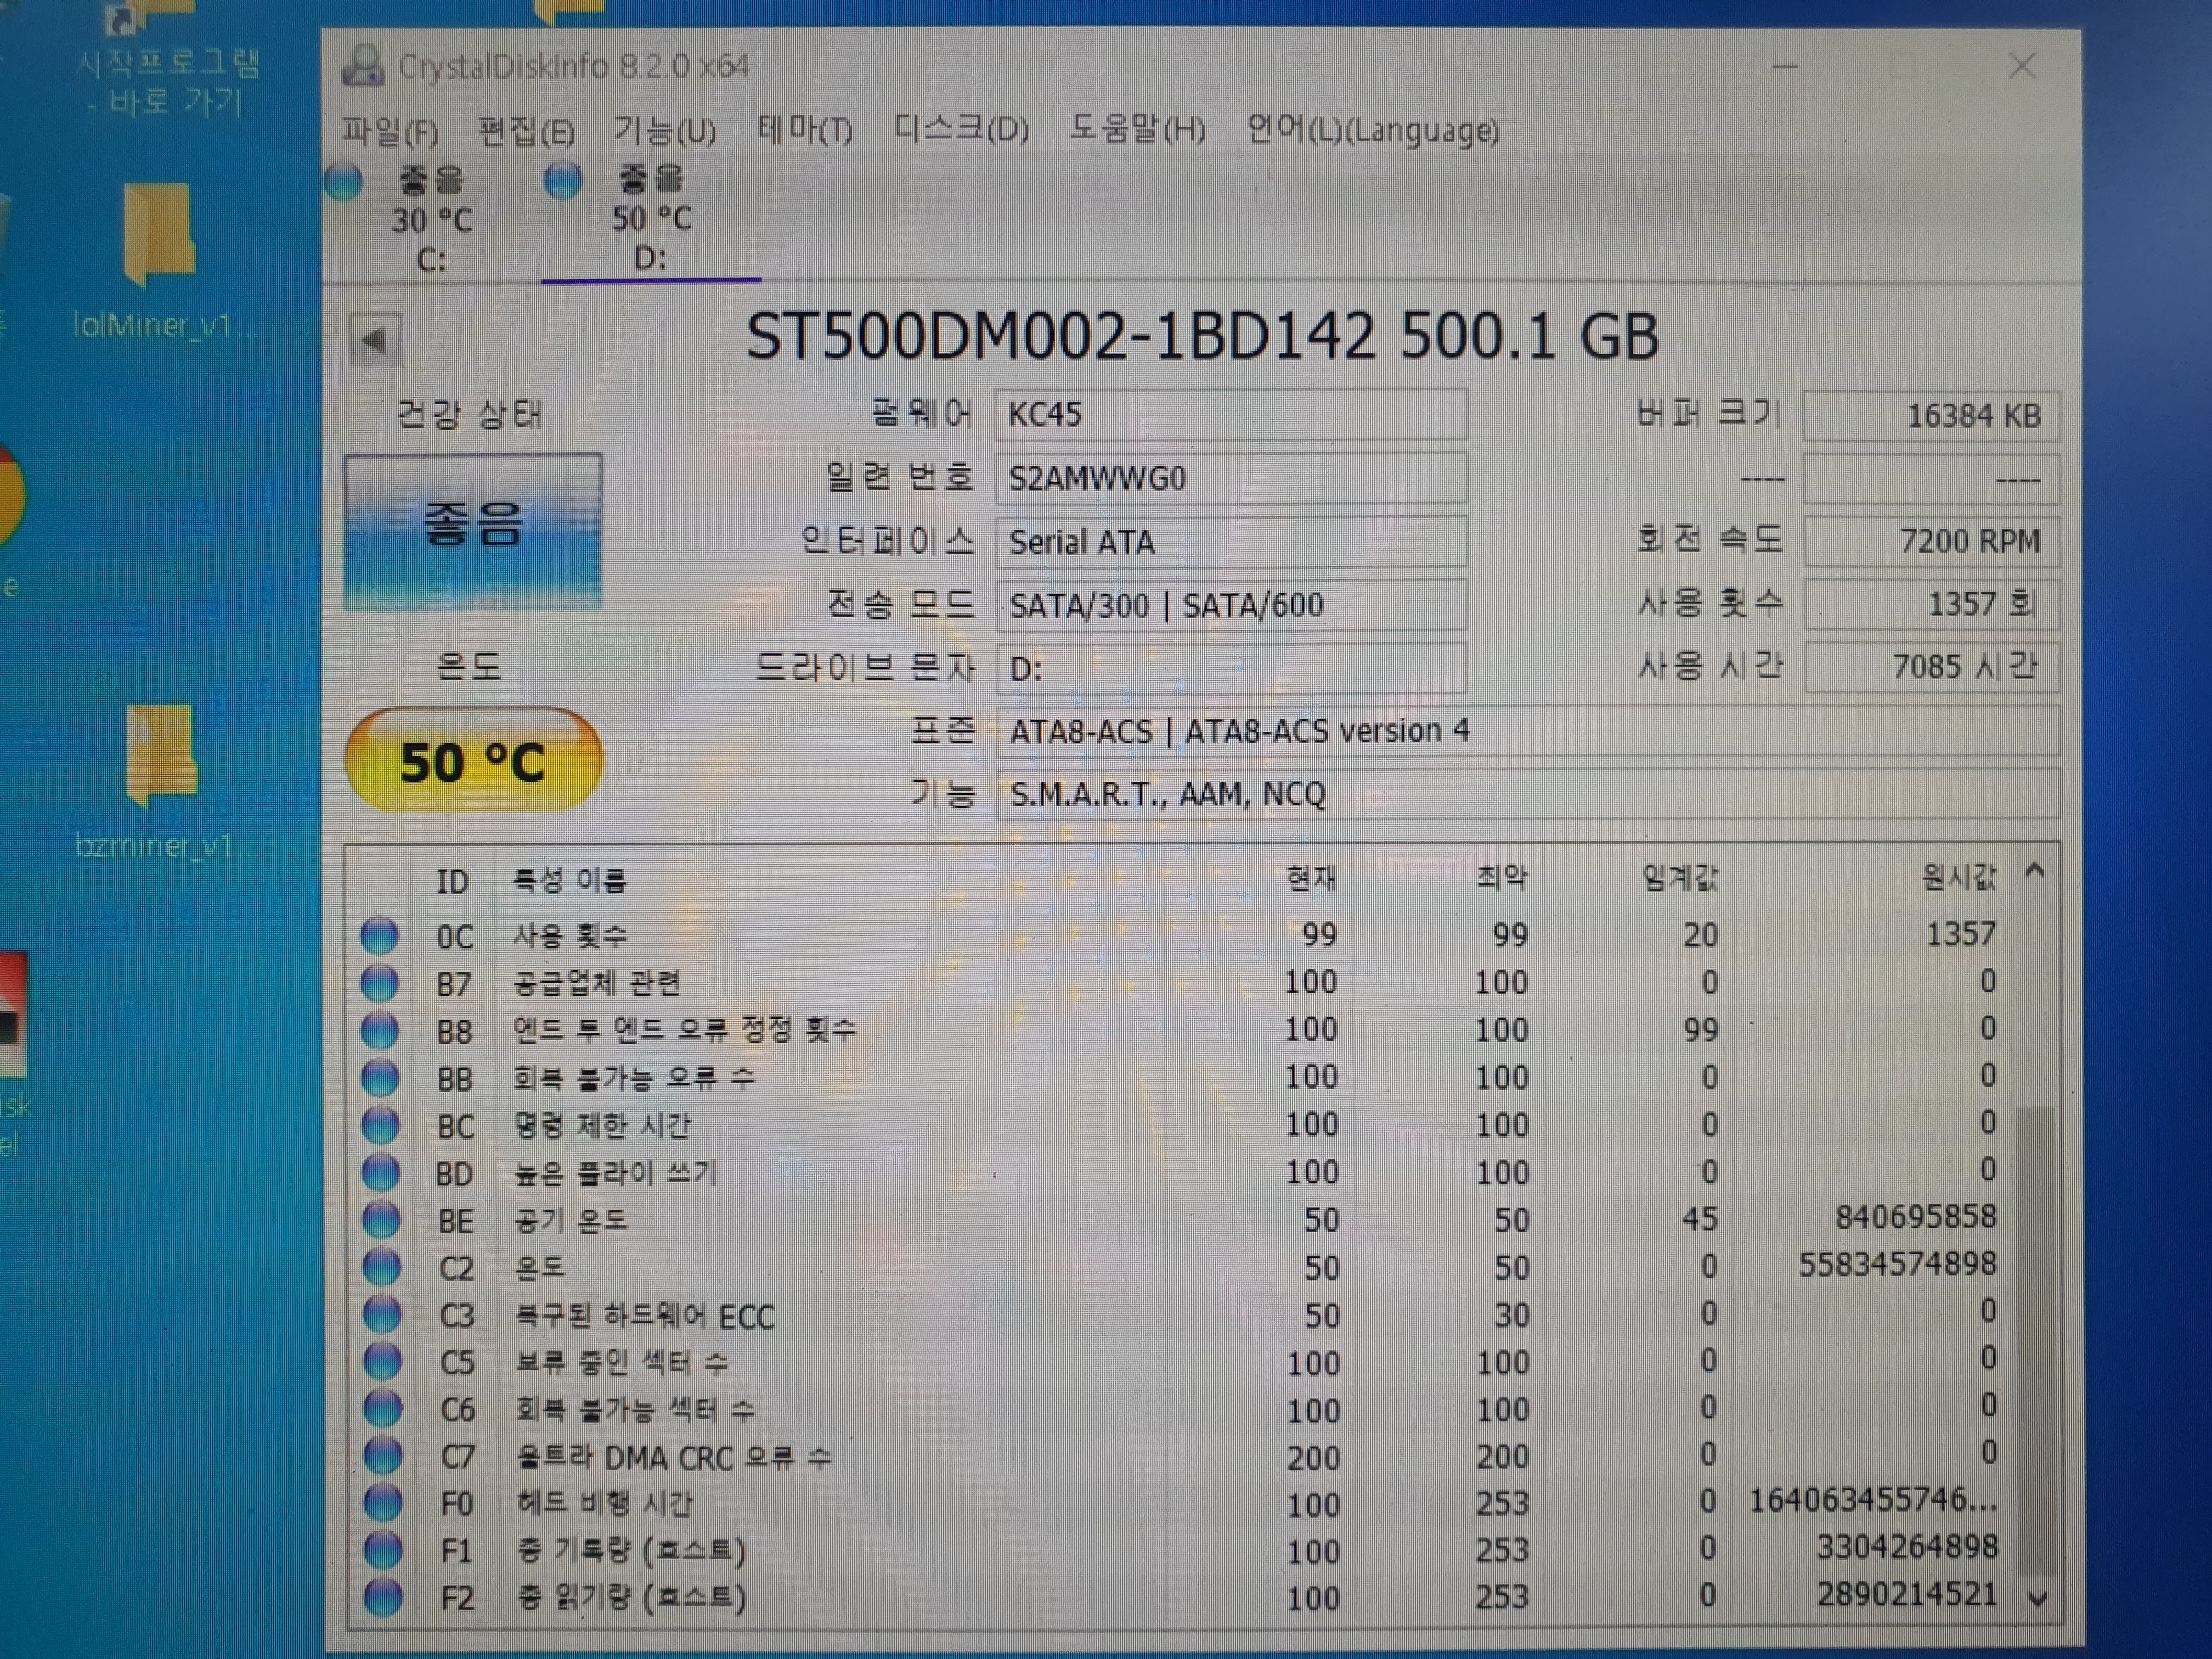Open the 편집(E) menu
Image resolution: width=2212 pixels, height=1659 pixels.
(526, 131)
